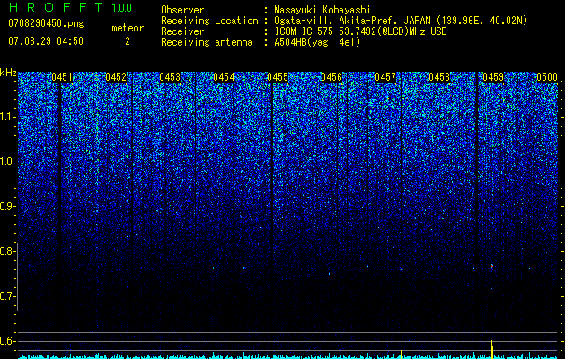Click the tall yellow spike under 0459
Viewport: 565px width, 359px height.
[492, 348]
